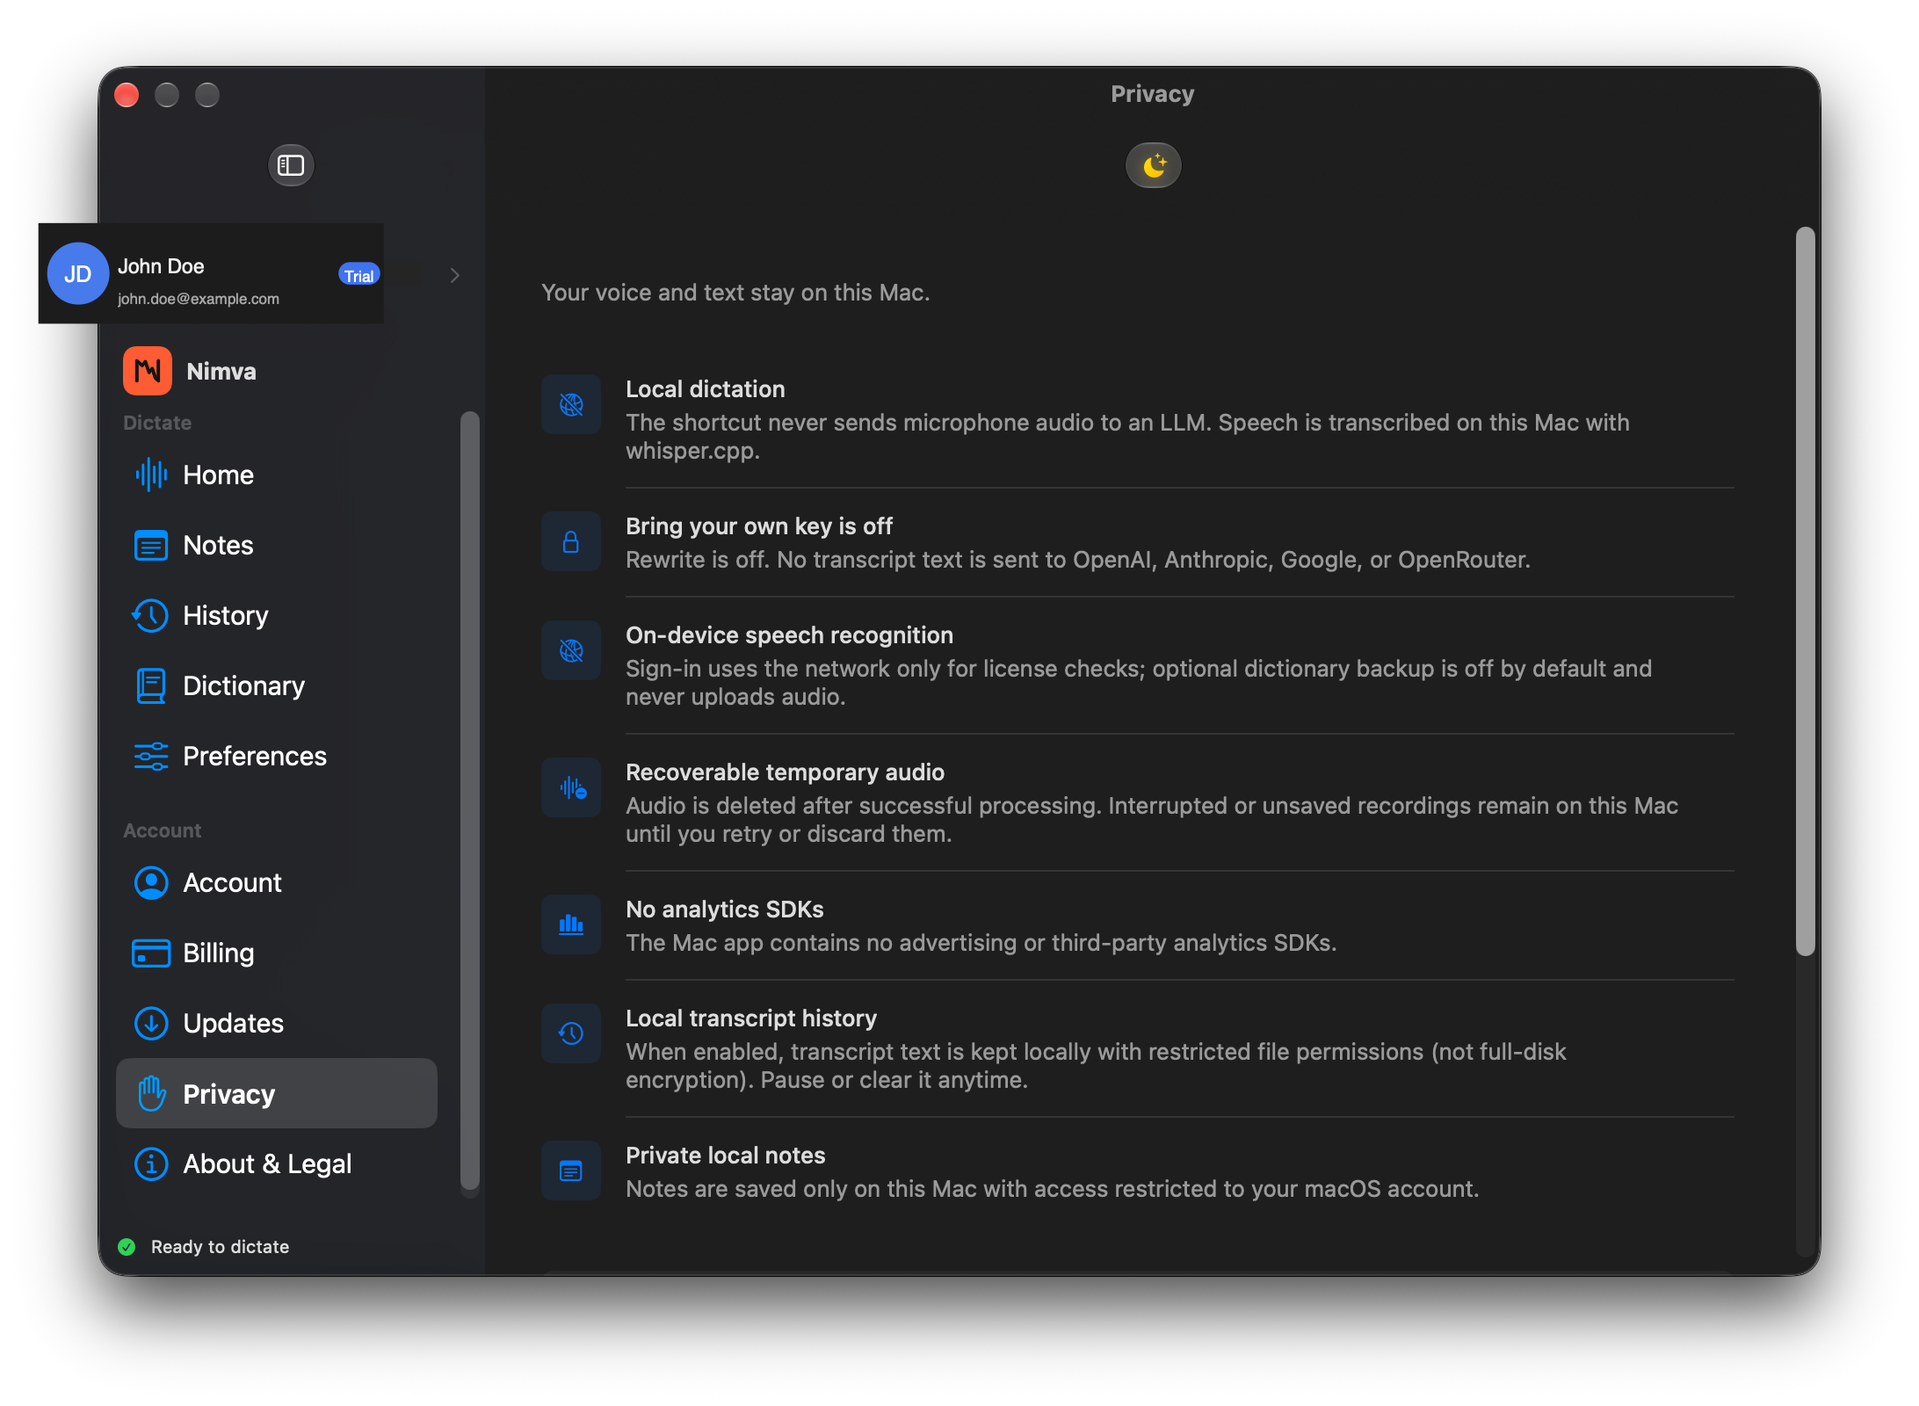The image size is (1919, 1406).
Task: Click the On-device speech recognition icon
Action: click(x=571, y=651)
